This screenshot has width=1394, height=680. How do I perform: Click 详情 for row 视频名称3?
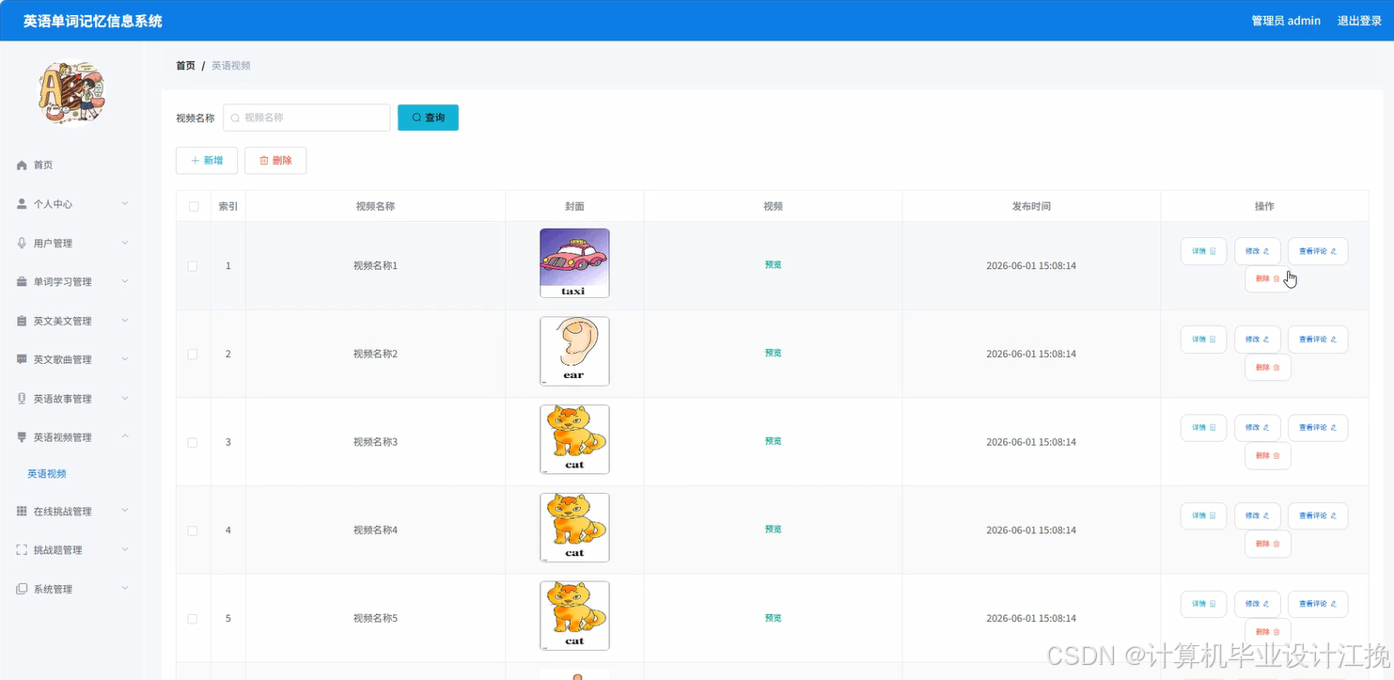point(1204,428)
